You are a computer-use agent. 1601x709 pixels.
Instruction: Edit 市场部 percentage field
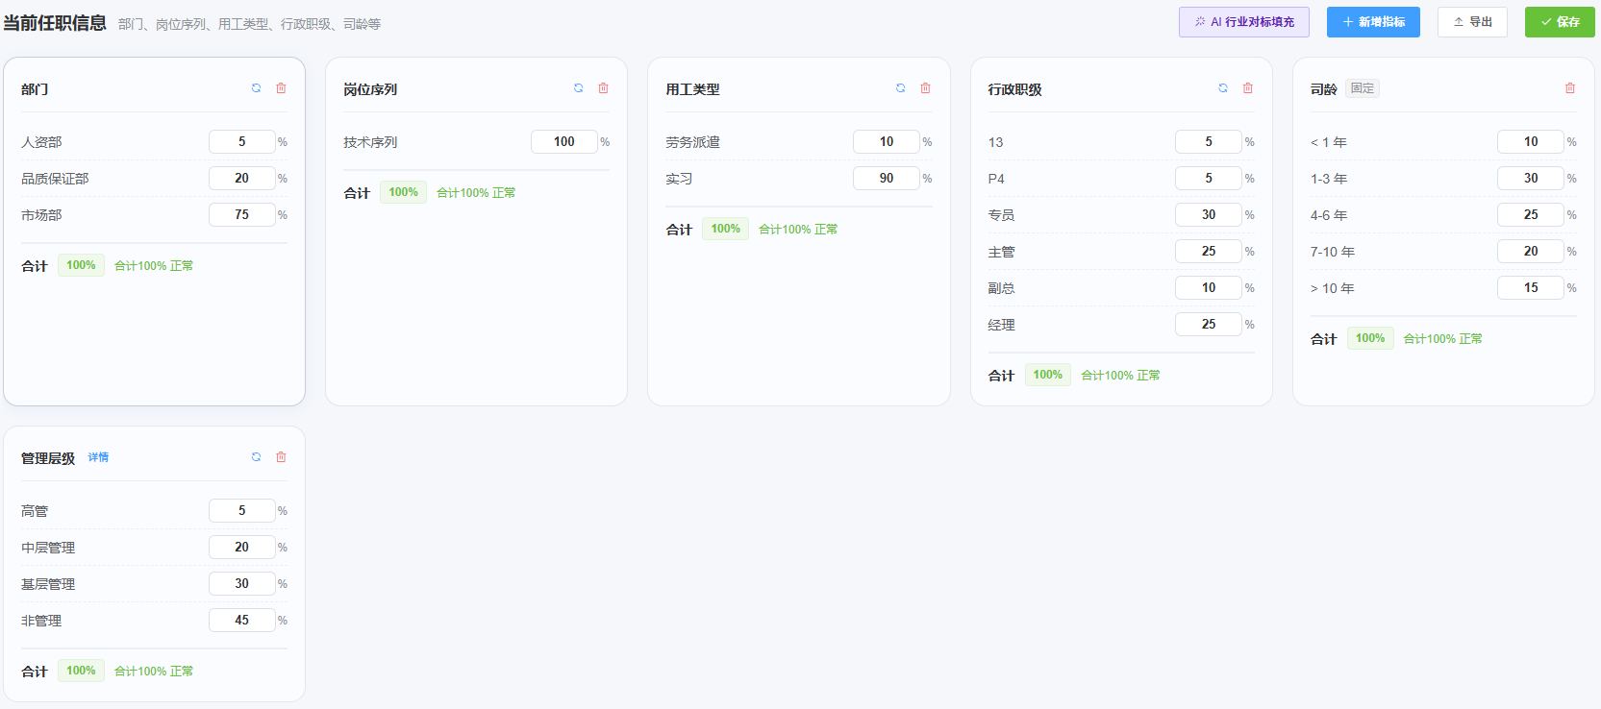coord(242,215)
